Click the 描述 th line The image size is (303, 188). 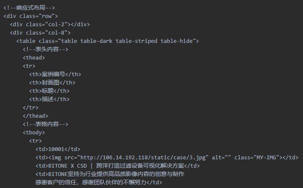pyautogui.click(x=49, y=99)
